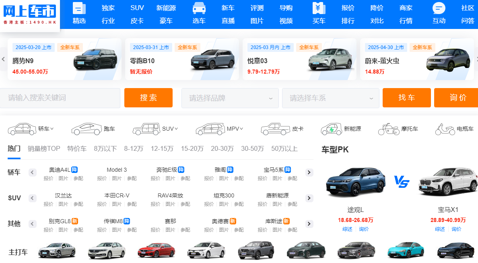
Task: Switch to the 销量榜TOP tab
Action: 44,149
